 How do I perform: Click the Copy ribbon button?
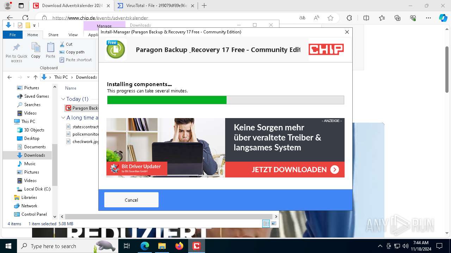pos(36,50)
